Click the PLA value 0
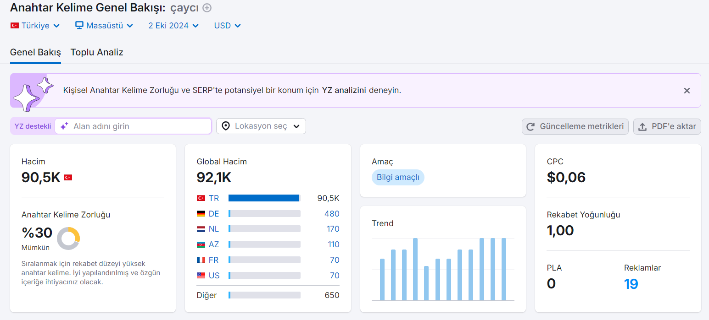The height and width of the screenshot is (320, 709). [x=551, y=284]
